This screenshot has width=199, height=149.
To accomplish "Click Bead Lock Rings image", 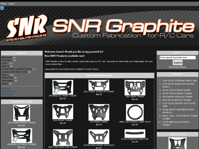I will (135, 112).
